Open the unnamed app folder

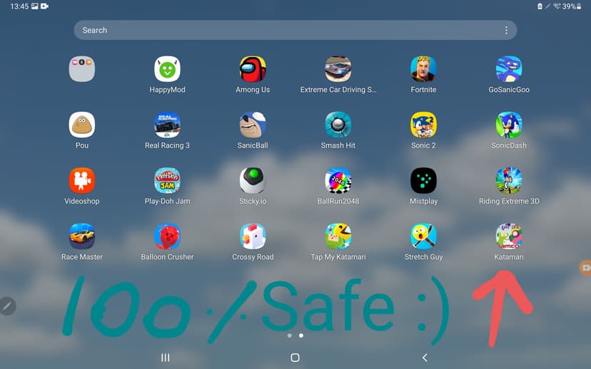tap(82, 69)
